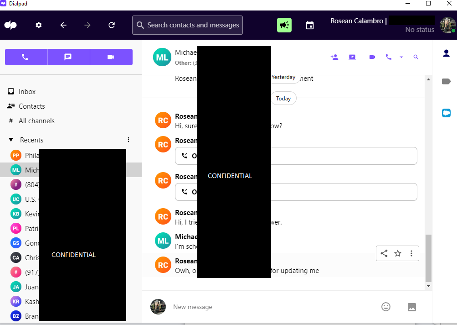The height and width of the screenshot is (325, 457).
Task: Collapse the Recents section triangle
Action: [11, 140]
